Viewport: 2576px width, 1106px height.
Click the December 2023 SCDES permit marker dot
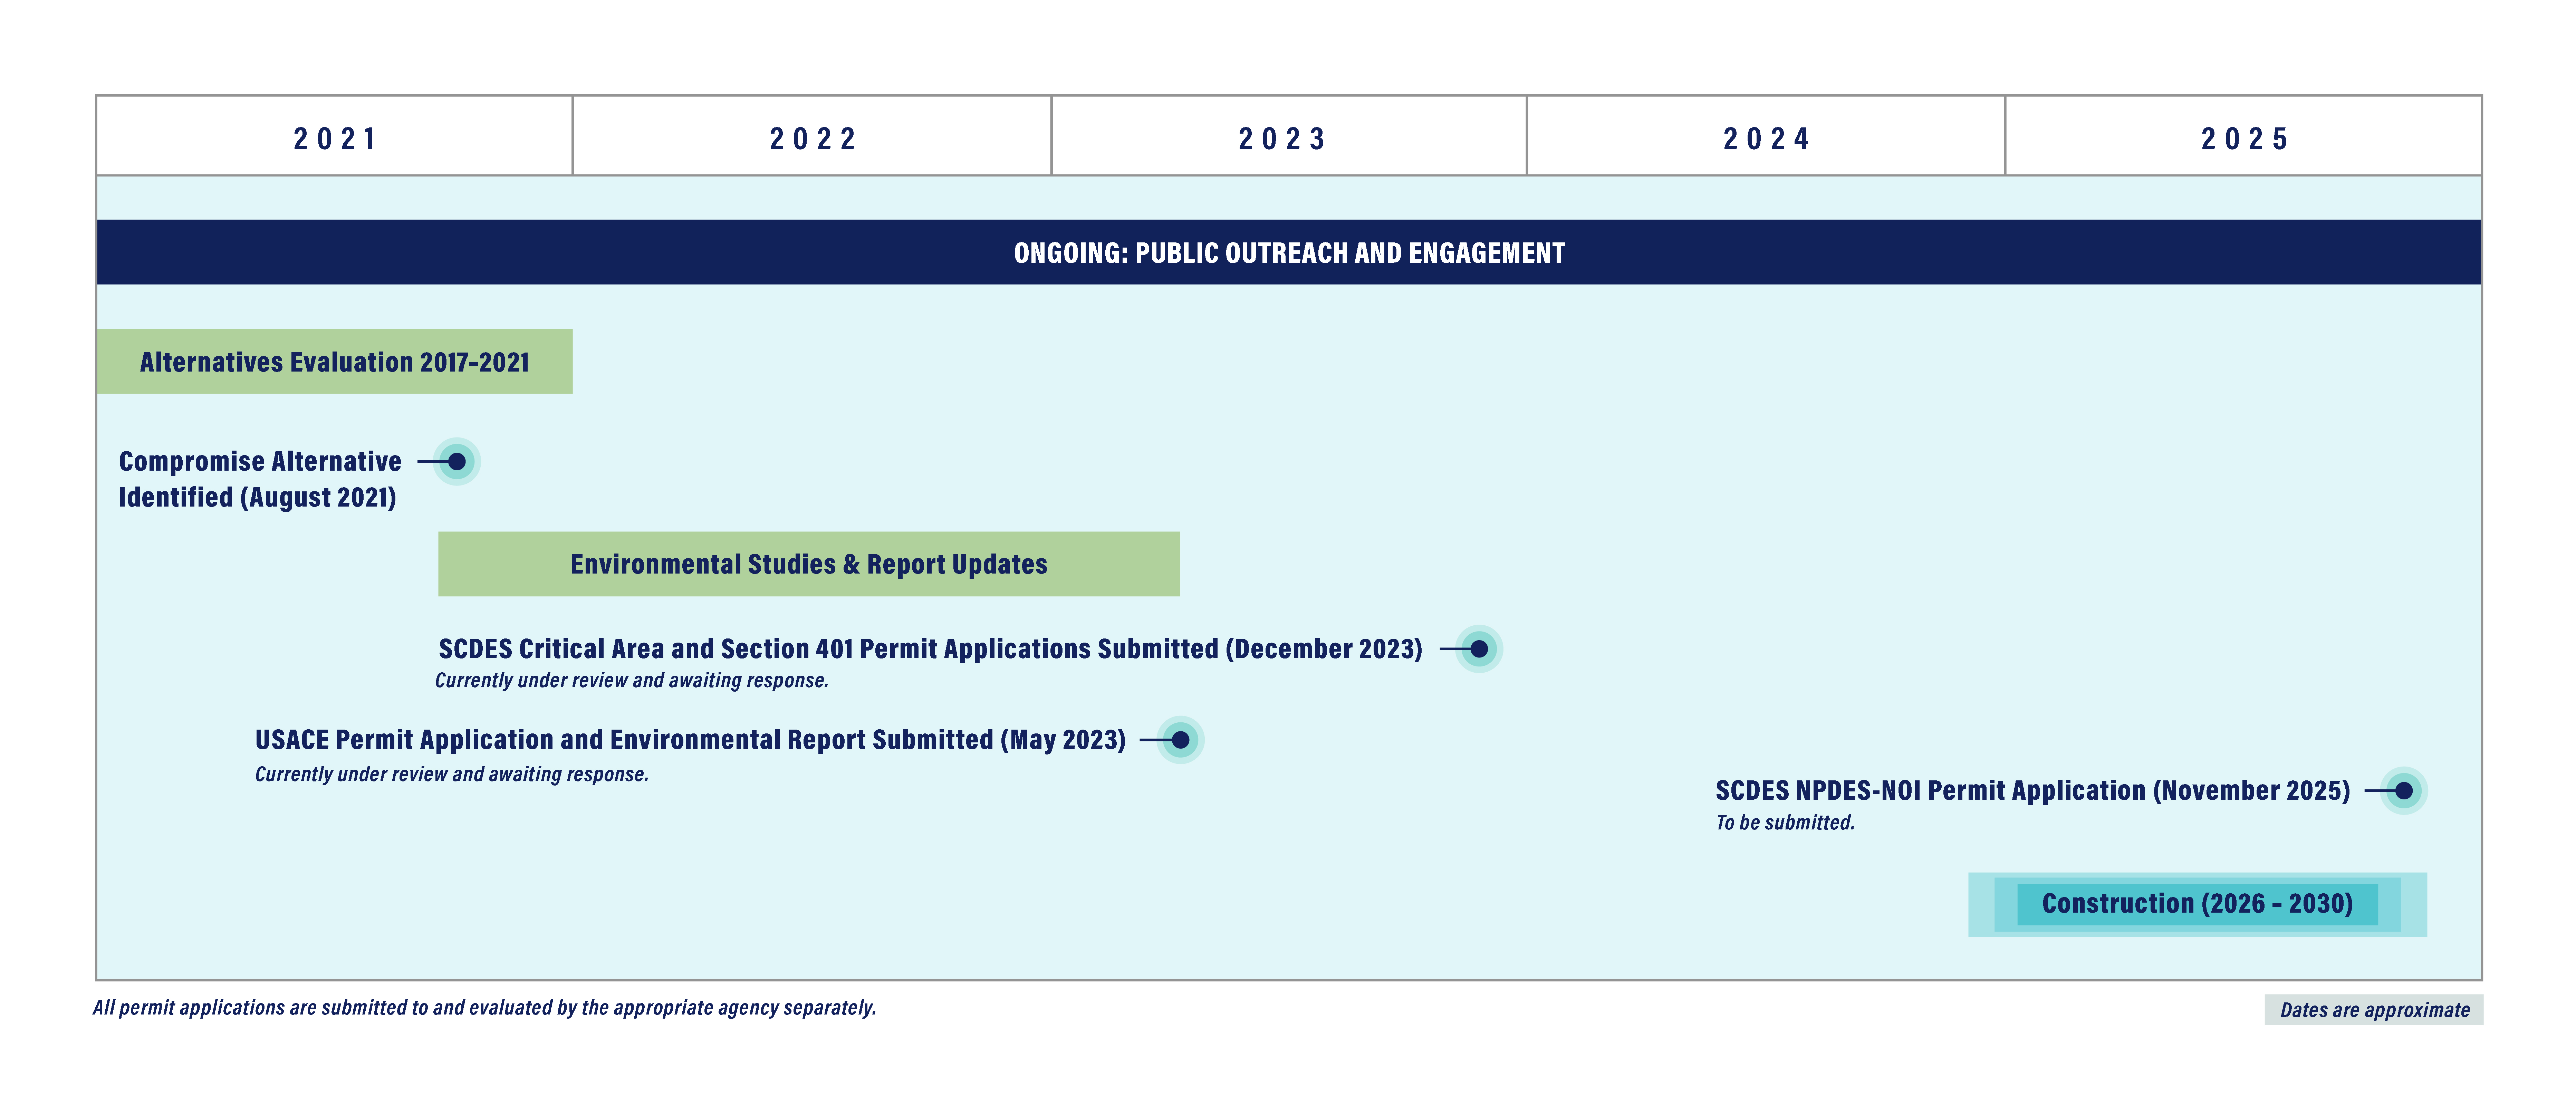pyautogui.click(x=1479, y=649)
